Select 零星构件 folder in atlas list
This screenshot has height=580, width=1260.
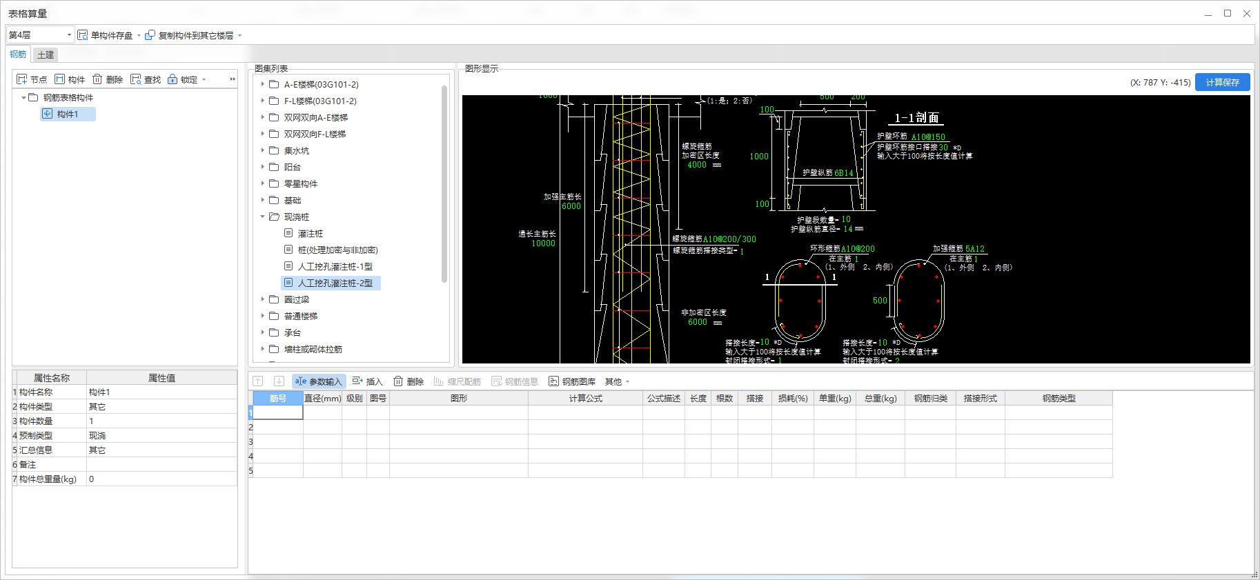pyautogui.click(x=300, y=183)
